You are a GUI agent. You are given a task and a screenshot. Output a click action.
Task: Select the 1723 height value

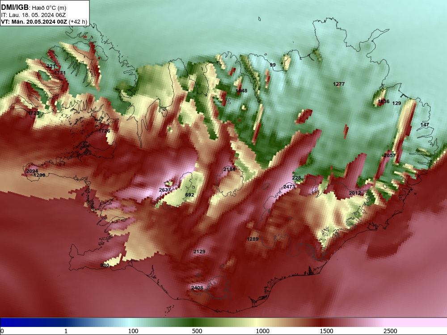click(x=34, y=113)
